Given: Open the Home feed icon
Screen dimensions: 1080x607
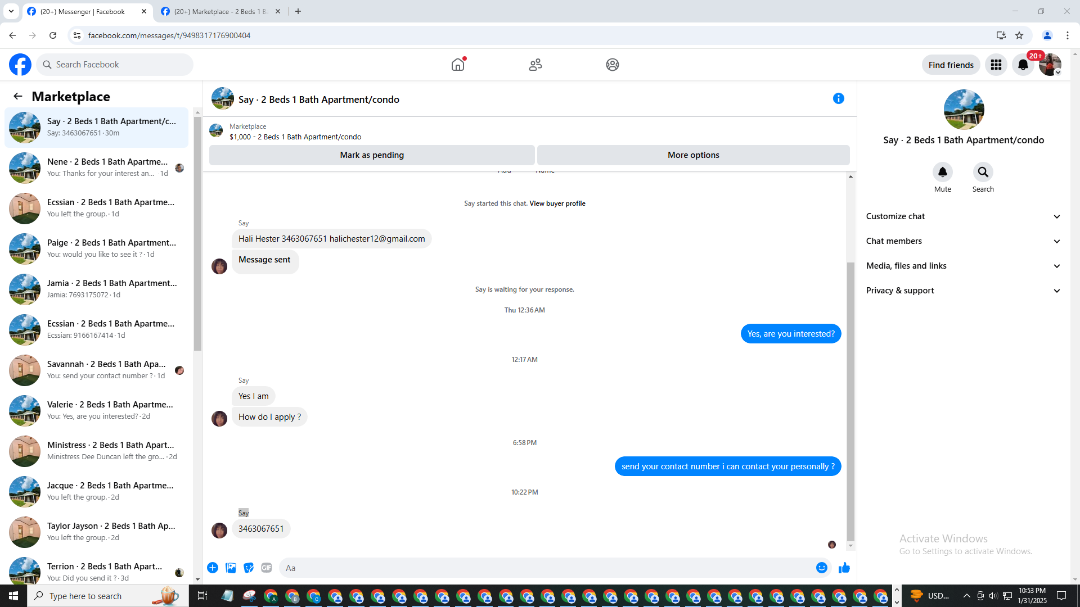Looking at the screenshot, I should (458, 65).
